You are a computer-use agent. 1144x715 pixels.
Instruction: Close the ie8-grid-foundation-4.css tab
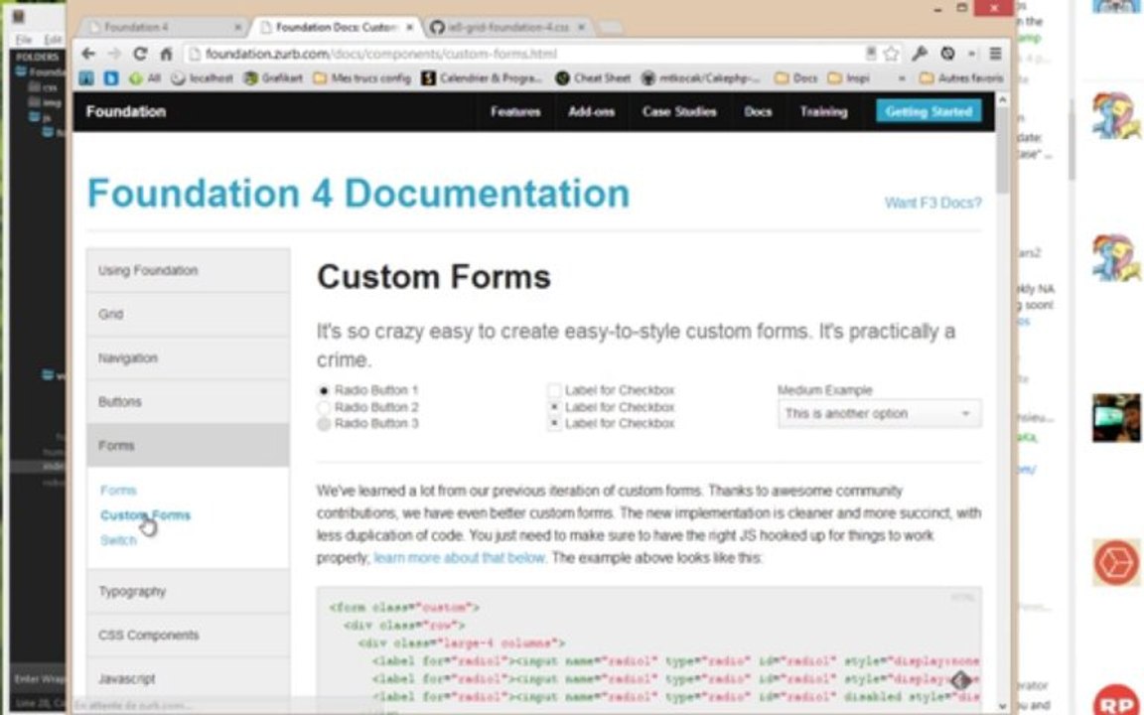click(582, 27)
